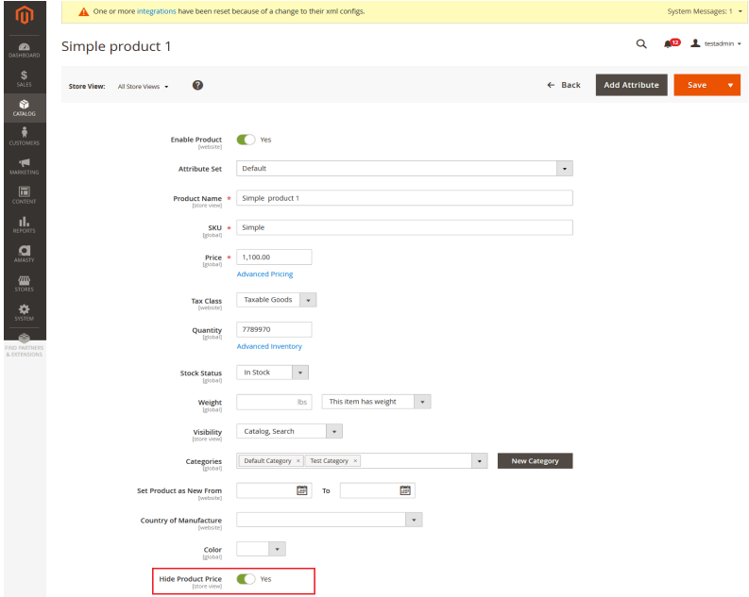Open the calendar for Set Product as New From

point(302,490)
